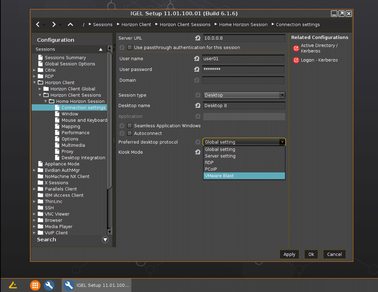Enable the Autoconnect checkbox
Viewport: 378px width, 292px height.
coord(130,133)
